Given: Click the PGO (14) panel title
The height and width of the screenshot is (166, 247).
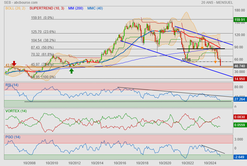Looking at the screenshot, I should (12, 137).
